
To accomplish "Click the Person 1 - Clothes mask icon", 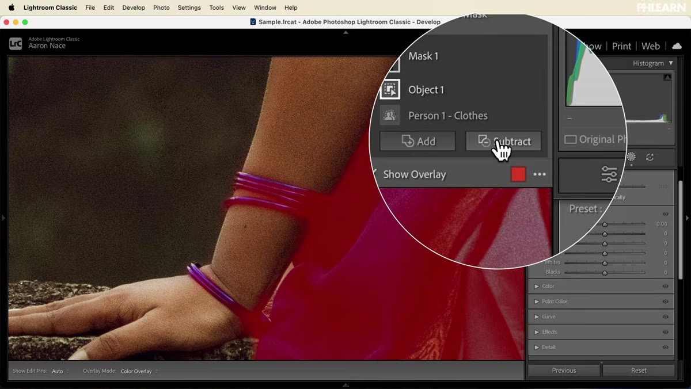I will 390,116.
